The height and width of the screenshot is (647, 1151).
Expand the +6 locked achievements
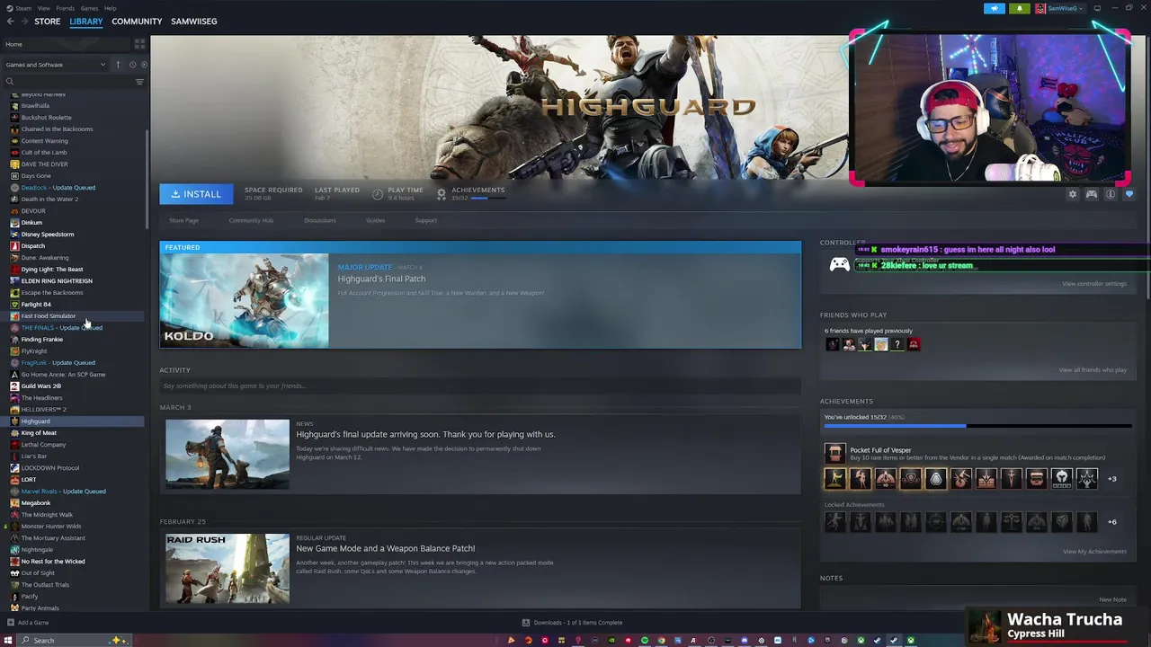coord(1111,522)
